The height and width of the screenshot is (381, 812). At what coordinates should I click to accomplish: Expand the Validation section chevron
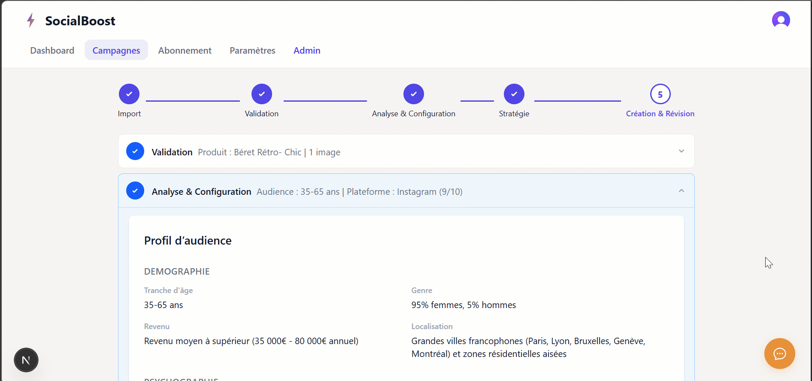[x=682, y=151]
